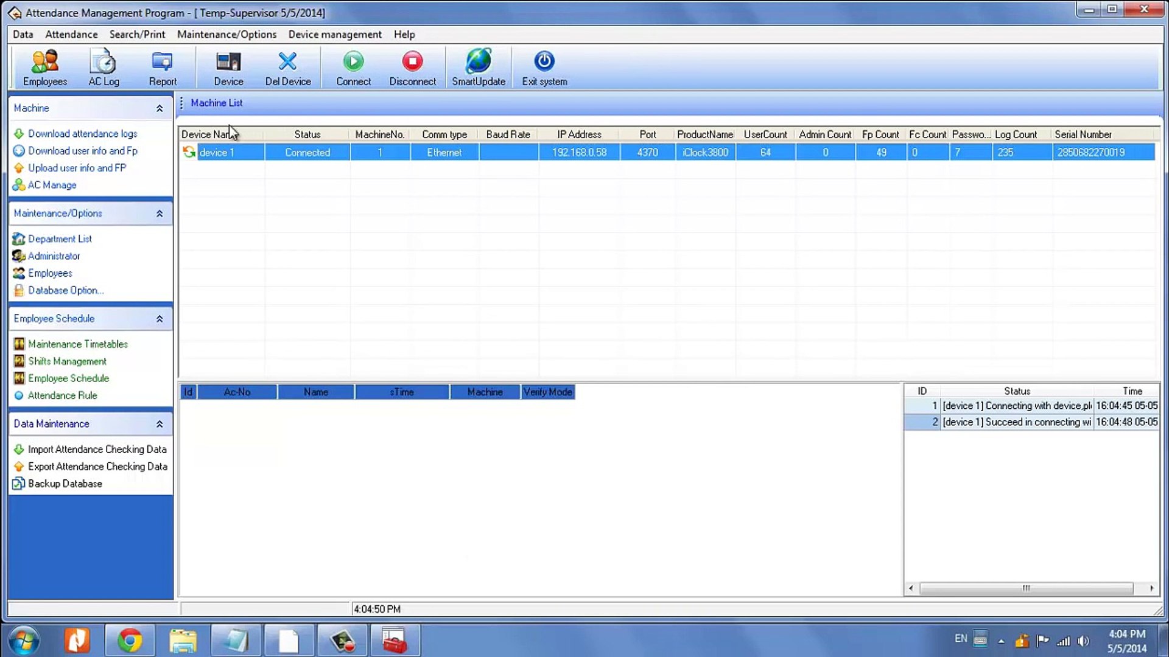Open the Report toolbar icon
Image resolution: width=1169 pixels, height=657 pixels.
click(x=162, y=61)
